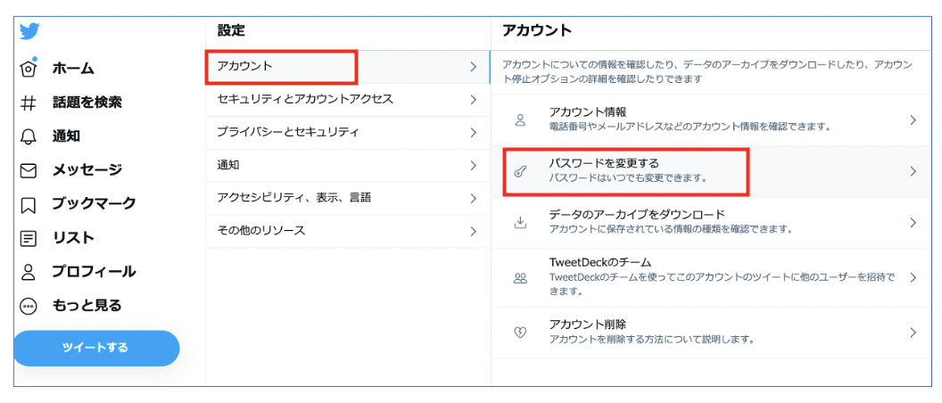Viewport: 942px width, 403px height.
Task: Click chevron on アカウント削除 row
Action: pyautogui.click(x=913, y=333)
